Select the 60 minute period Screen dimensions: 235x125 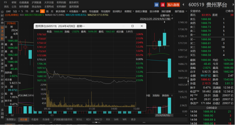click(37, 11)
